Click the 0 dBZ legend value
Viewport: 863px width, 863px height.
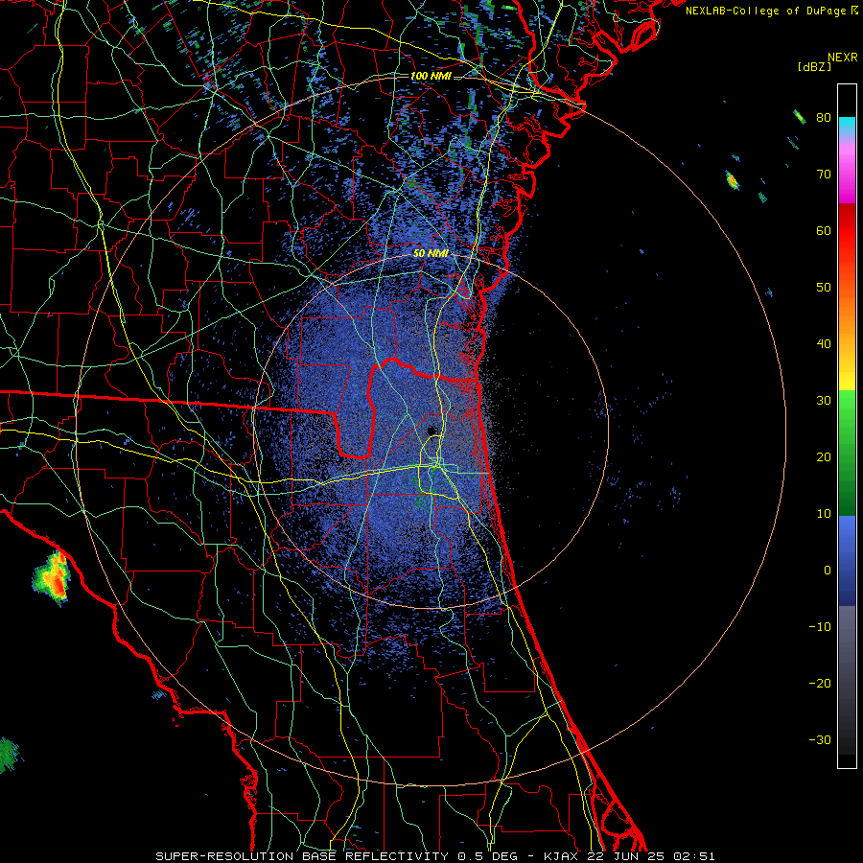point(828,571)
